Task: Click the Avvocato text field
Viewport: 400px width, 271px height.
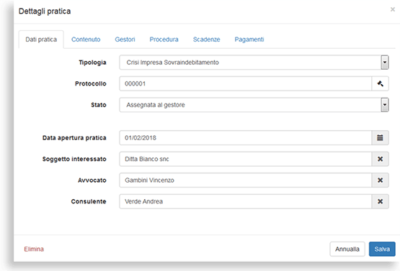Action: (x=246, y=180)
